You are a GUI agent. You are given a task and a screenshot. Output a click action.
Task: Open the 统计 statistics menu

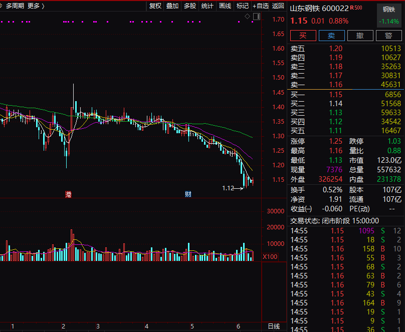click(207, 6)
